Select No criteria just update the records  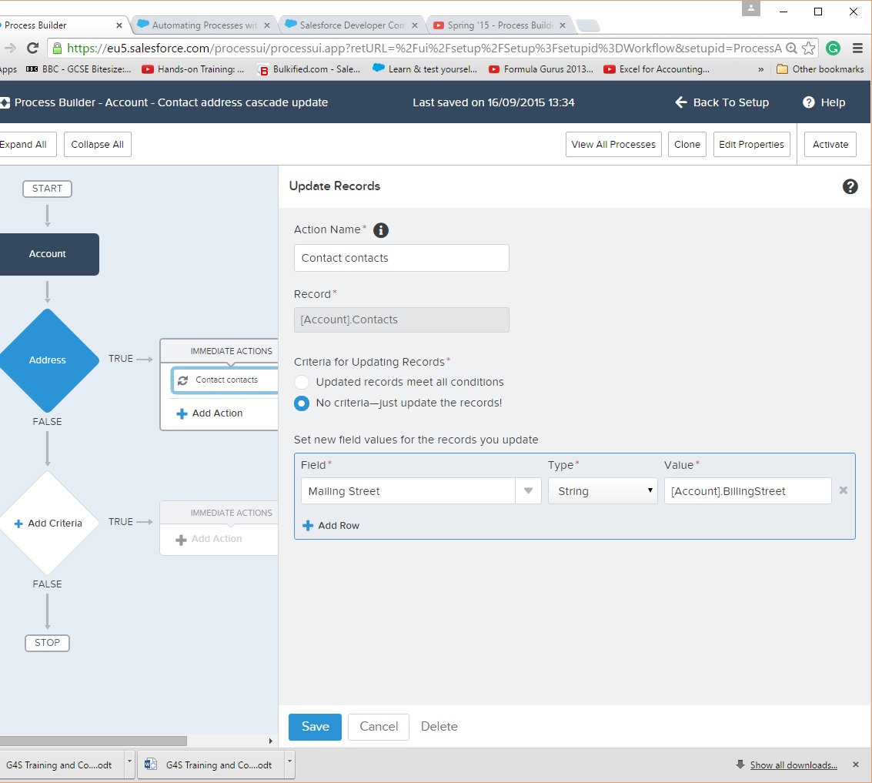[x=302, y=403]
